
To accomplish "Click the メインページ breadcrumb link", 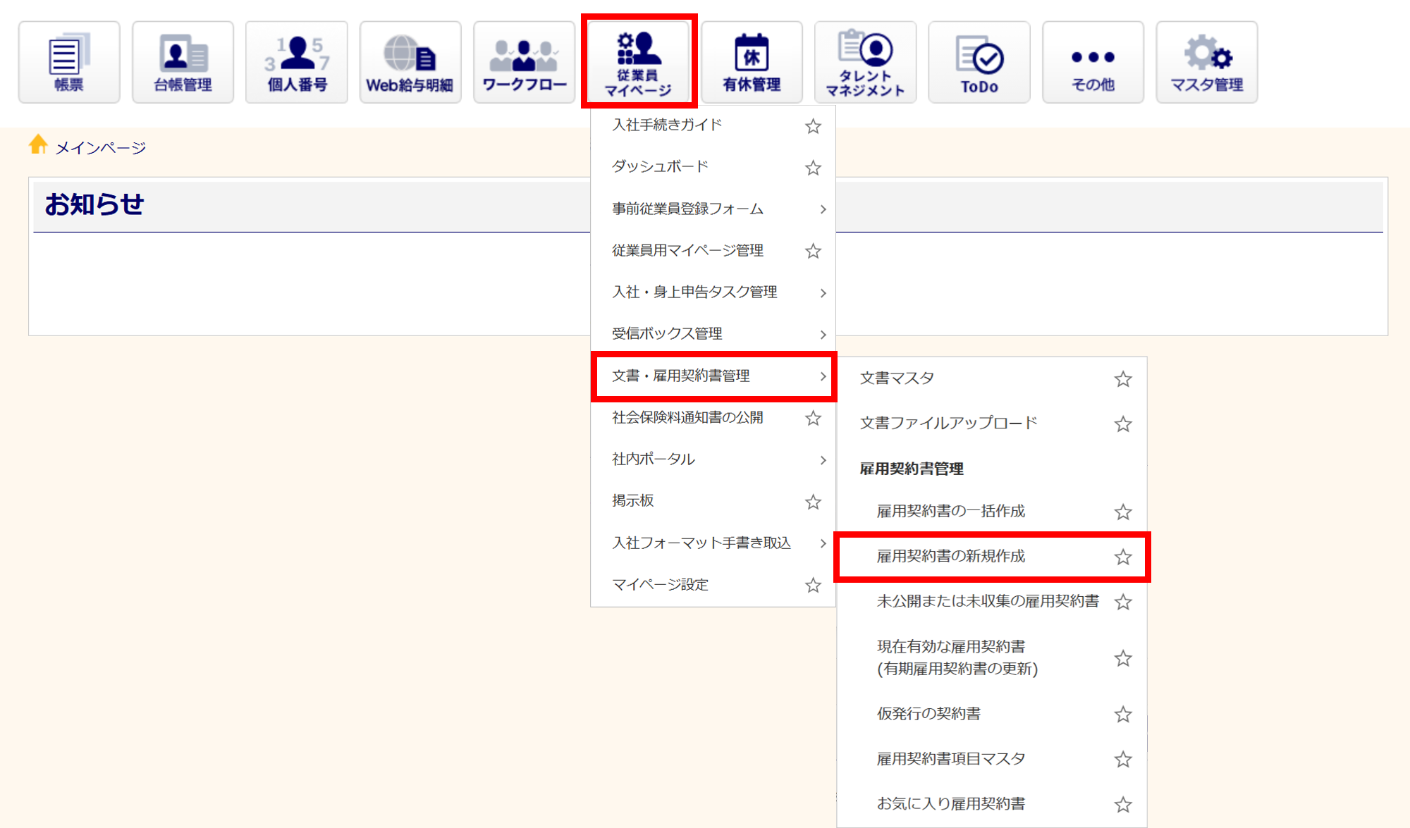I will coord(100,148).
